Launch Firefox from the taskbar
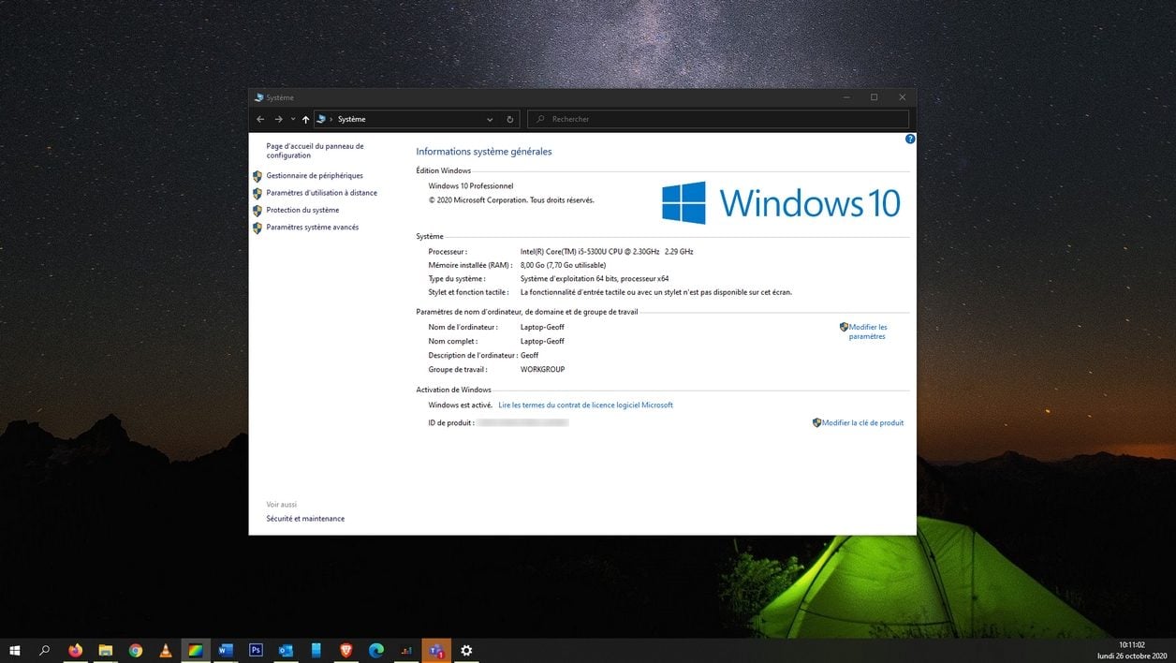Screen dimensions: 1176x663 (76, 650)
